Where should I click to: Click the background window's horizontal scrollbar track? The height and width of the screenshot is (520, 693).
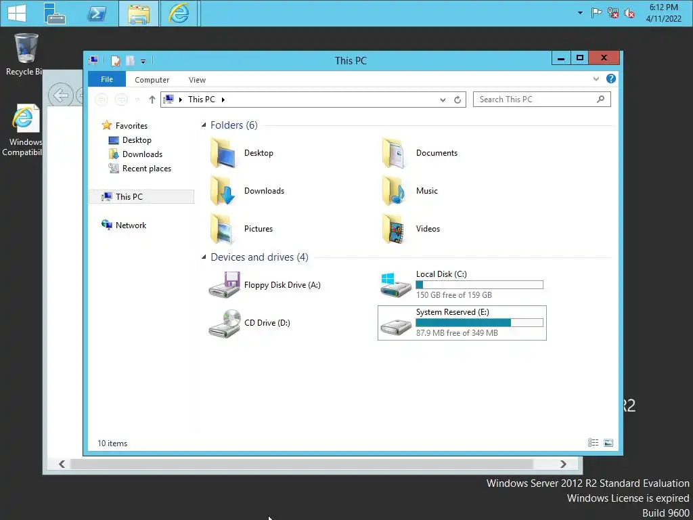pos(313,464)
